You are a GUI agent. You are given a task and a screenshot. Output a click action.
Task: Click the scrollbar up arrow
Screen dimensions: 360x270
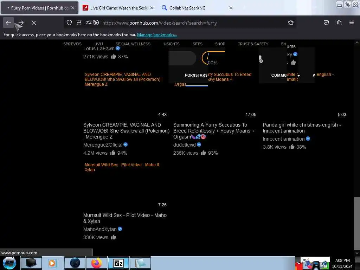pos(357,43)
